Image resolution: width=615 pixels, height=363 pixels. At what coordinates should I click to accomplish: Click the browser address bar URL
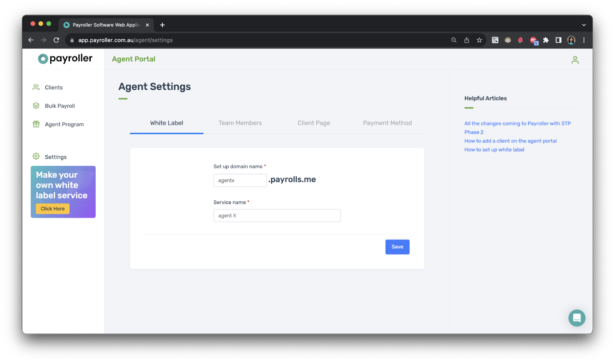[x=125, y=40]
